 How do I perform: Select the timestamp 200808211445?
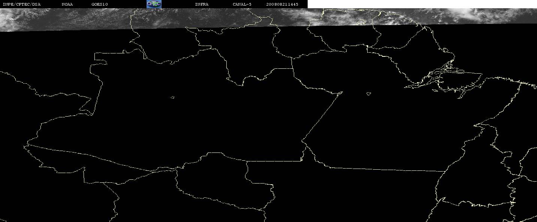(282, 4)
